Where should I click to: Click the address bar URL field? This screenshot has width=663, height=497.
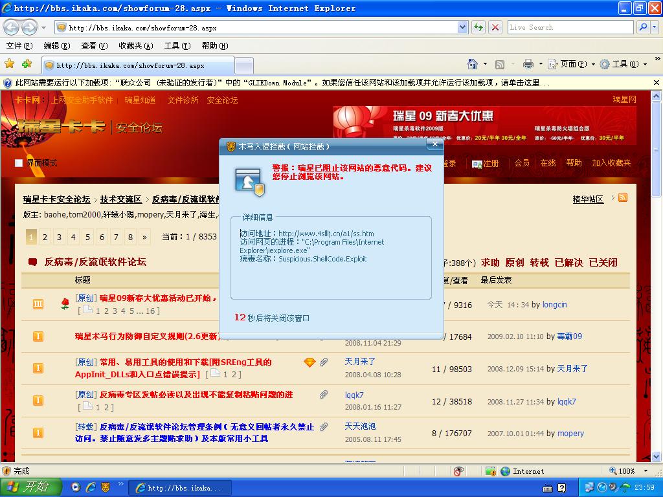[x=256, y=28]
